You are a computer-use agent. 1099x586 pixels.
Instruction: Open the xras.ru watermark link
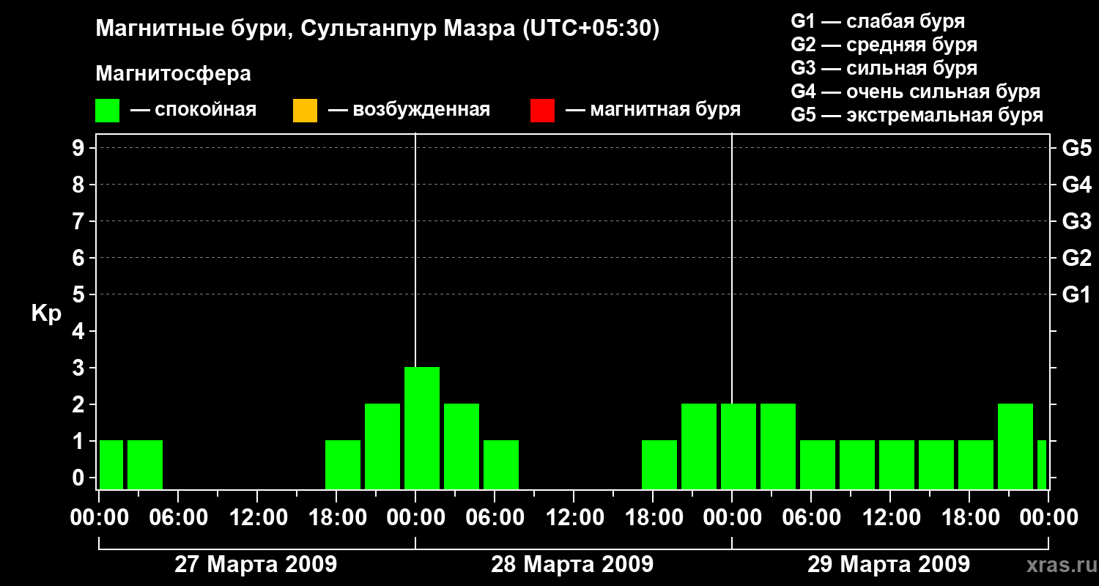[x=1059, y=565]
